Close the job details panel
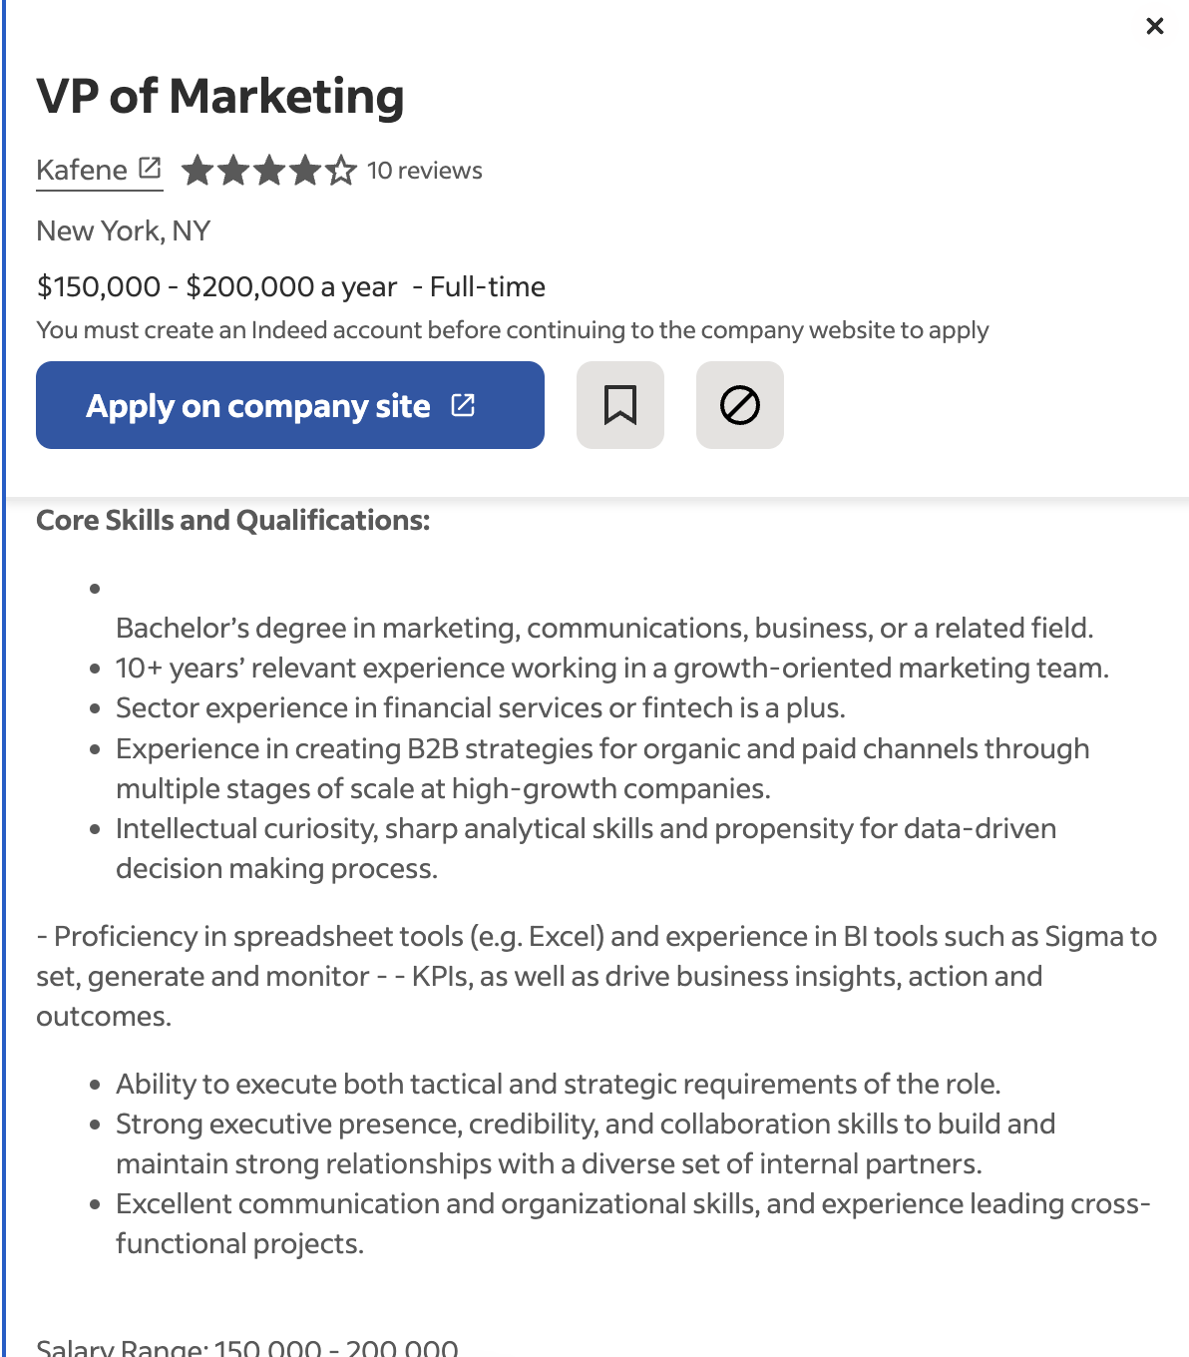 coord(1155,26)
